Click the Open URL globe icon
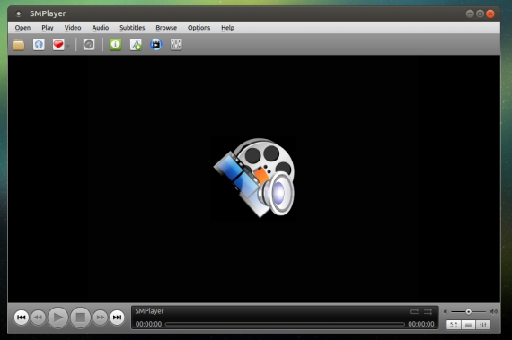 39,44
